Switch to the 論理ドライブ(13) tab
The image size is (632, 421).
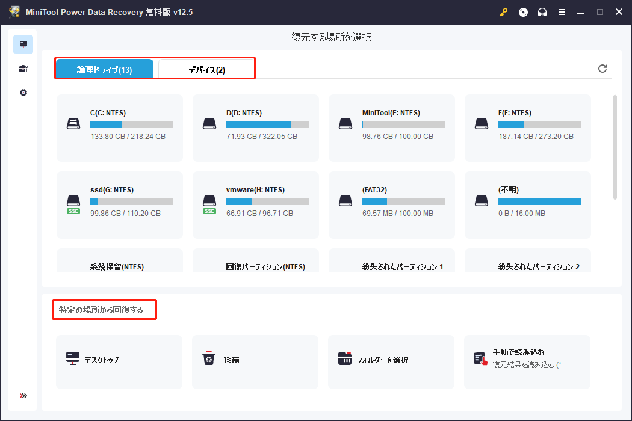[104, 69]
